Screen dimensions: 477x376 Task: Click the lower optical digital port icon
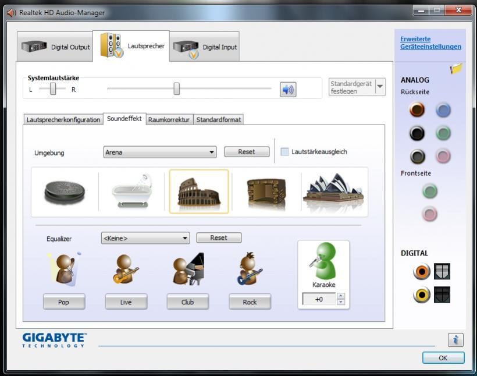tap(442, 295)
